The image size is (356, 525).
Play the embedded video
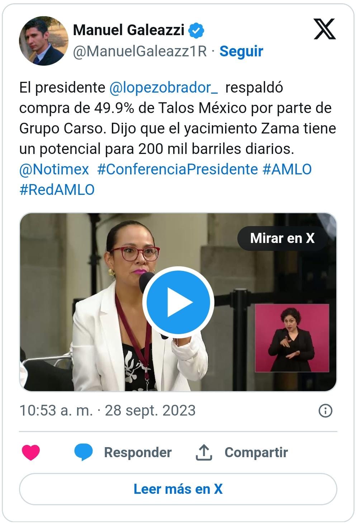178,302
